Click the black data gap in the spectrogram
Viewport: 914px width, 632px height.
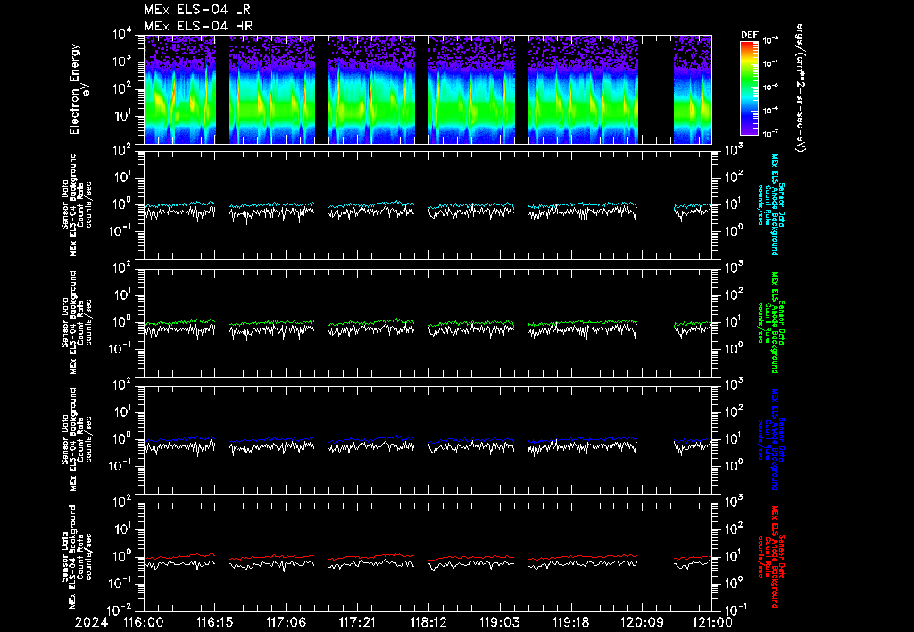[657, 89]
